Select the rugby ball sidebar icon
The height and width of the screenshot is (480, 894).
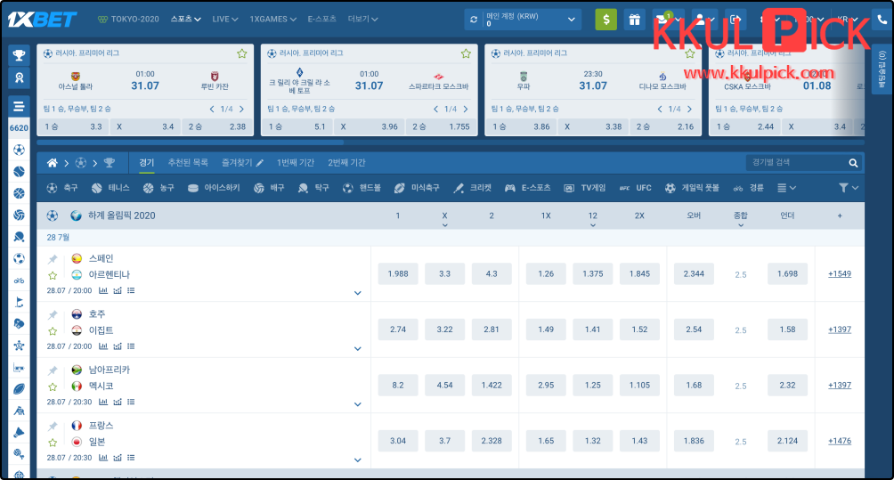[x=19, y=389]
